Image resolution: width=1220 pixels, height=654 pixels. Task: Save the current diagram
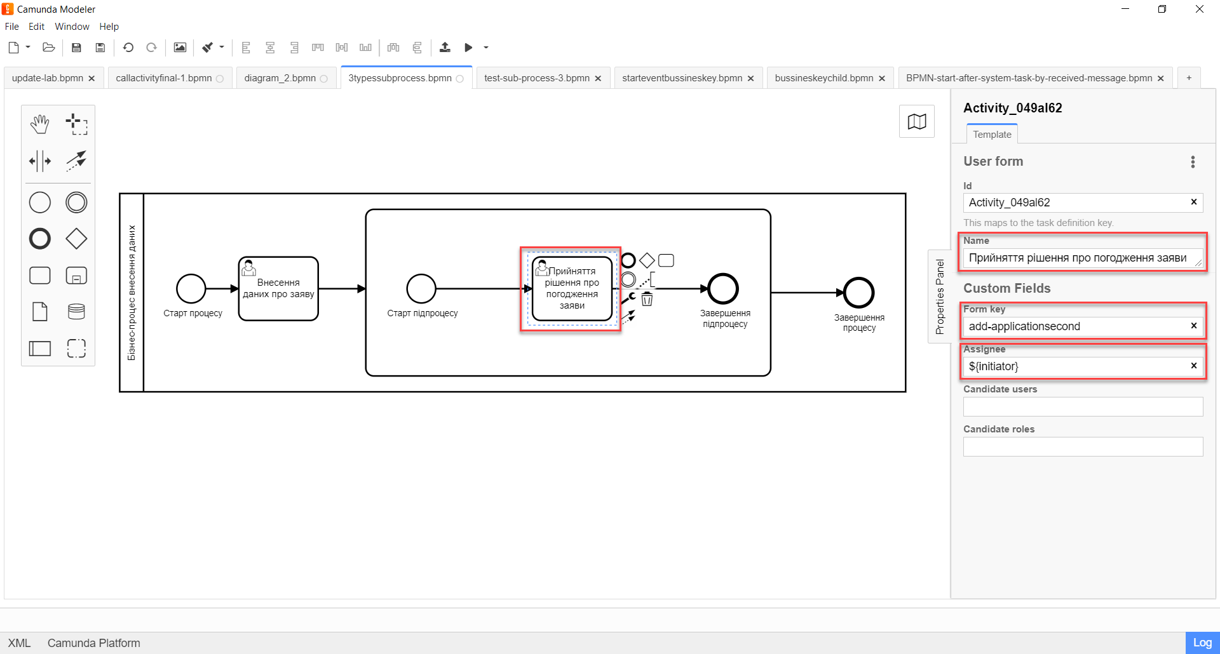[x=76, y=48]
